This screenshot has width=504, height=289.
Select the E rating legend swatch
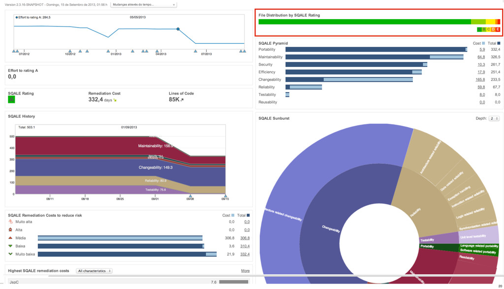pyautogui.click(x=498, y=29)
